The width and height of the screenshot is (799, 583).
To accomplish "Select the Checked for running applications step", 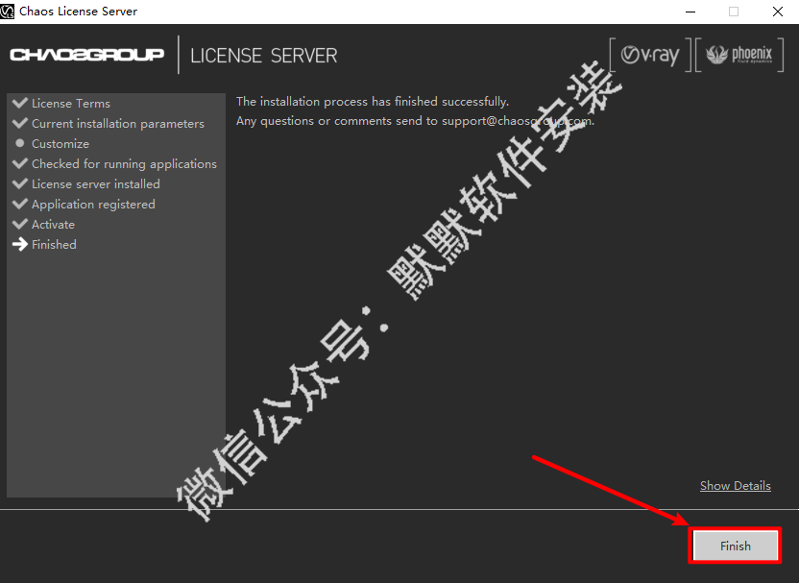I will 124,164.
